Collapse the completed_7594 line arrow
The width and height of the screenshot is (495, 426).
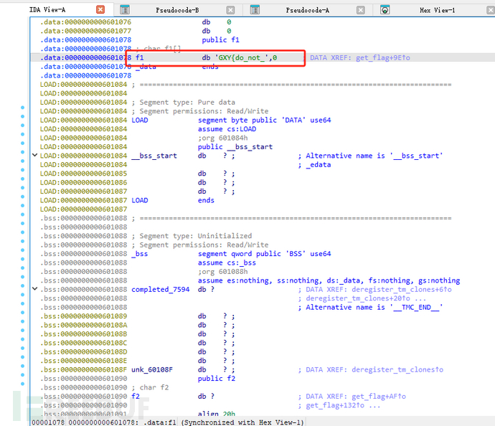point(35,289)
